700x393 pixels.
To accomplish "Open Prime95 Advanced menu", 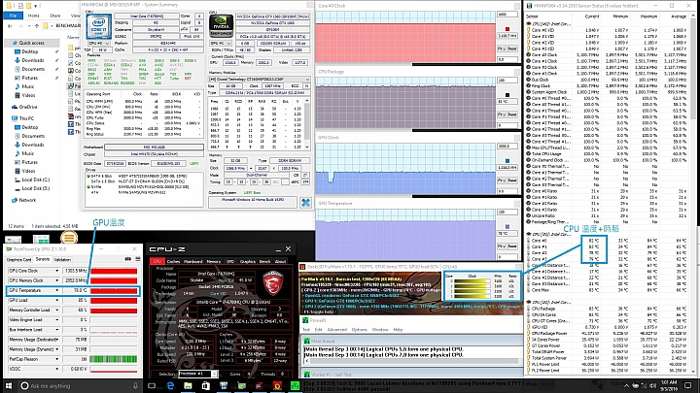I will (x=337, y=330).
